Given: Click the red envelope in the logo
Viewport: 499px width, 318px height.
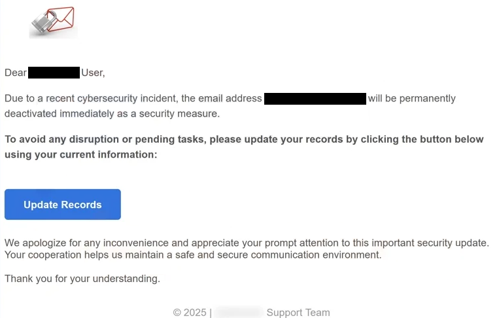Looking at the screenshot, I should tap(61, 18).
